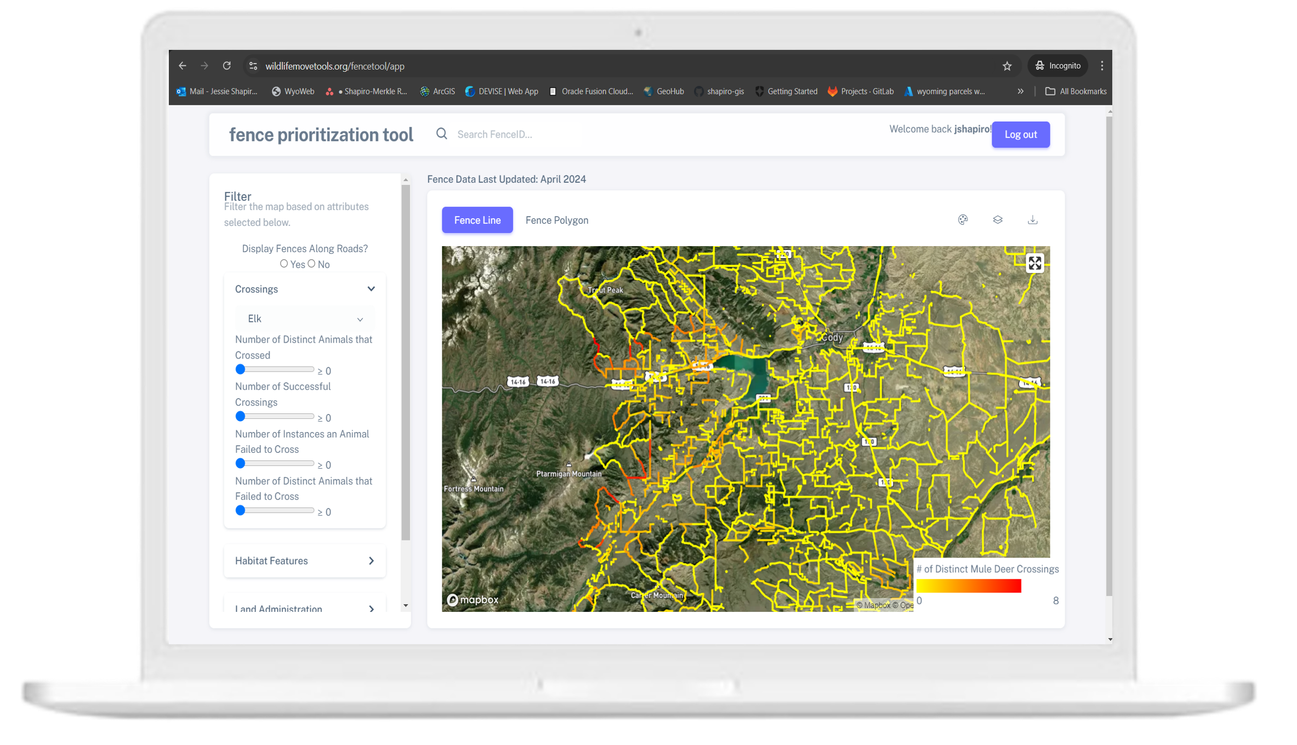1297x745 pixels.
Task: Select No for fences along roads
Action: click(311, 264)
